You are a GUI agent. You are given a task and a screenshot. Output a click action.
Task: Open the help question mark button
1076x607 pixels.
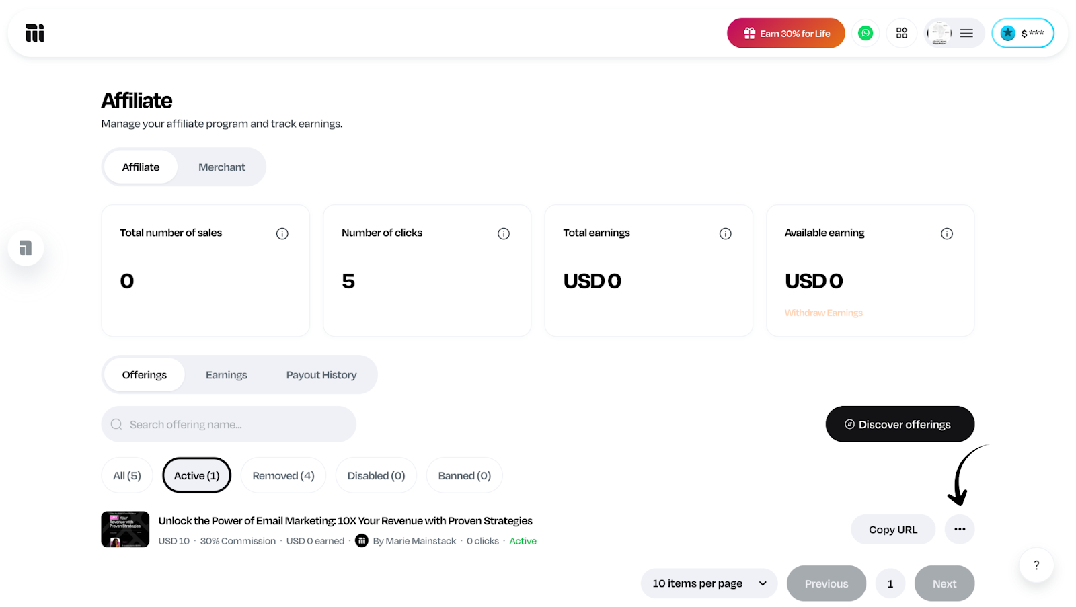[x=1036, y=565]
